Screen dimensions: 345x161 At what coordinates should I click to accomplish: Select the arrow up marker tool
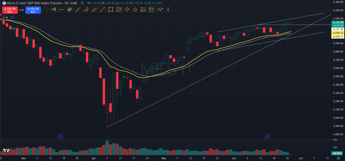135,9
